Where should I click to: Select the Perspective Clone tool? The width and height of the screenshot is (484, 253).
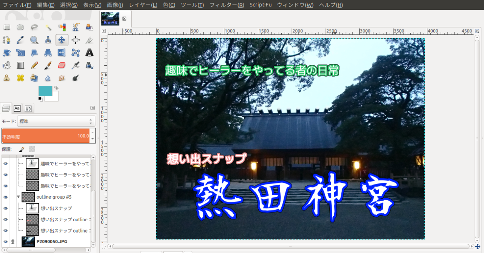(34, 78)
